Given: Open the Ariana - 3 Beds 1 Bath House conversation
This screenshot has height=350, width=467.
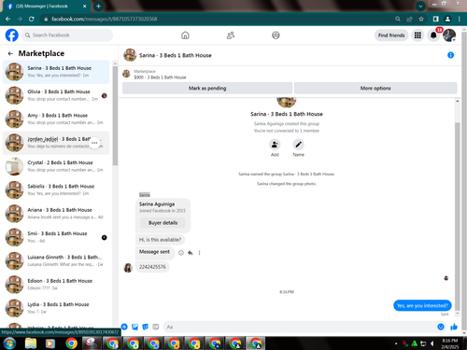Looking at the screenshot, I should (x=56, y=214).
